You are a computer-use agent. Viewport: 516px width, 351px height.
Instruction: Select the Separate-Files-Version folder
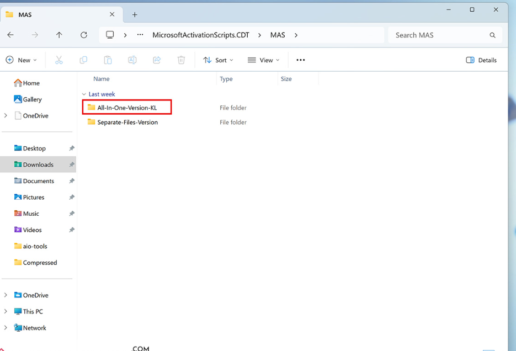[127, 123]
